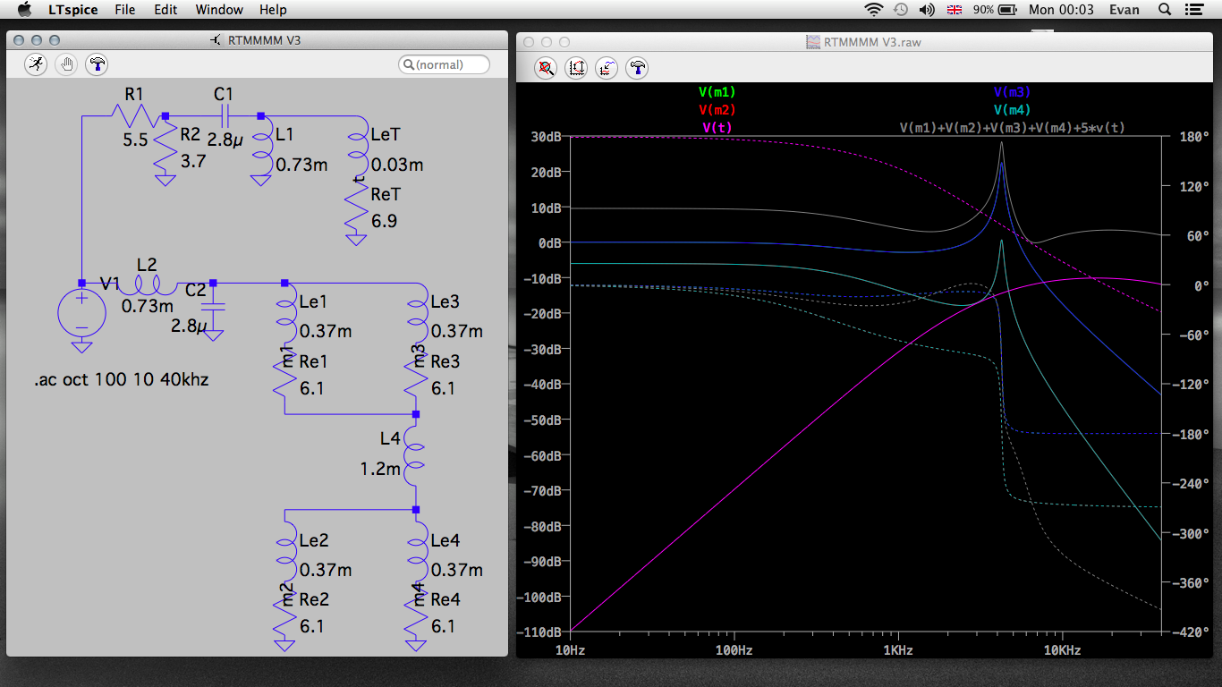This screenshot has height=687, width=1222.
Task: Select the R1 resistor symbol
Action: (133, 115)
